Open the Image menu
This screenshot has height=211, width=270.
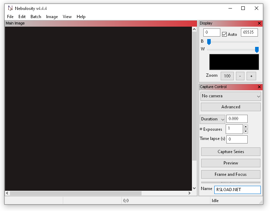click(52, 17)
